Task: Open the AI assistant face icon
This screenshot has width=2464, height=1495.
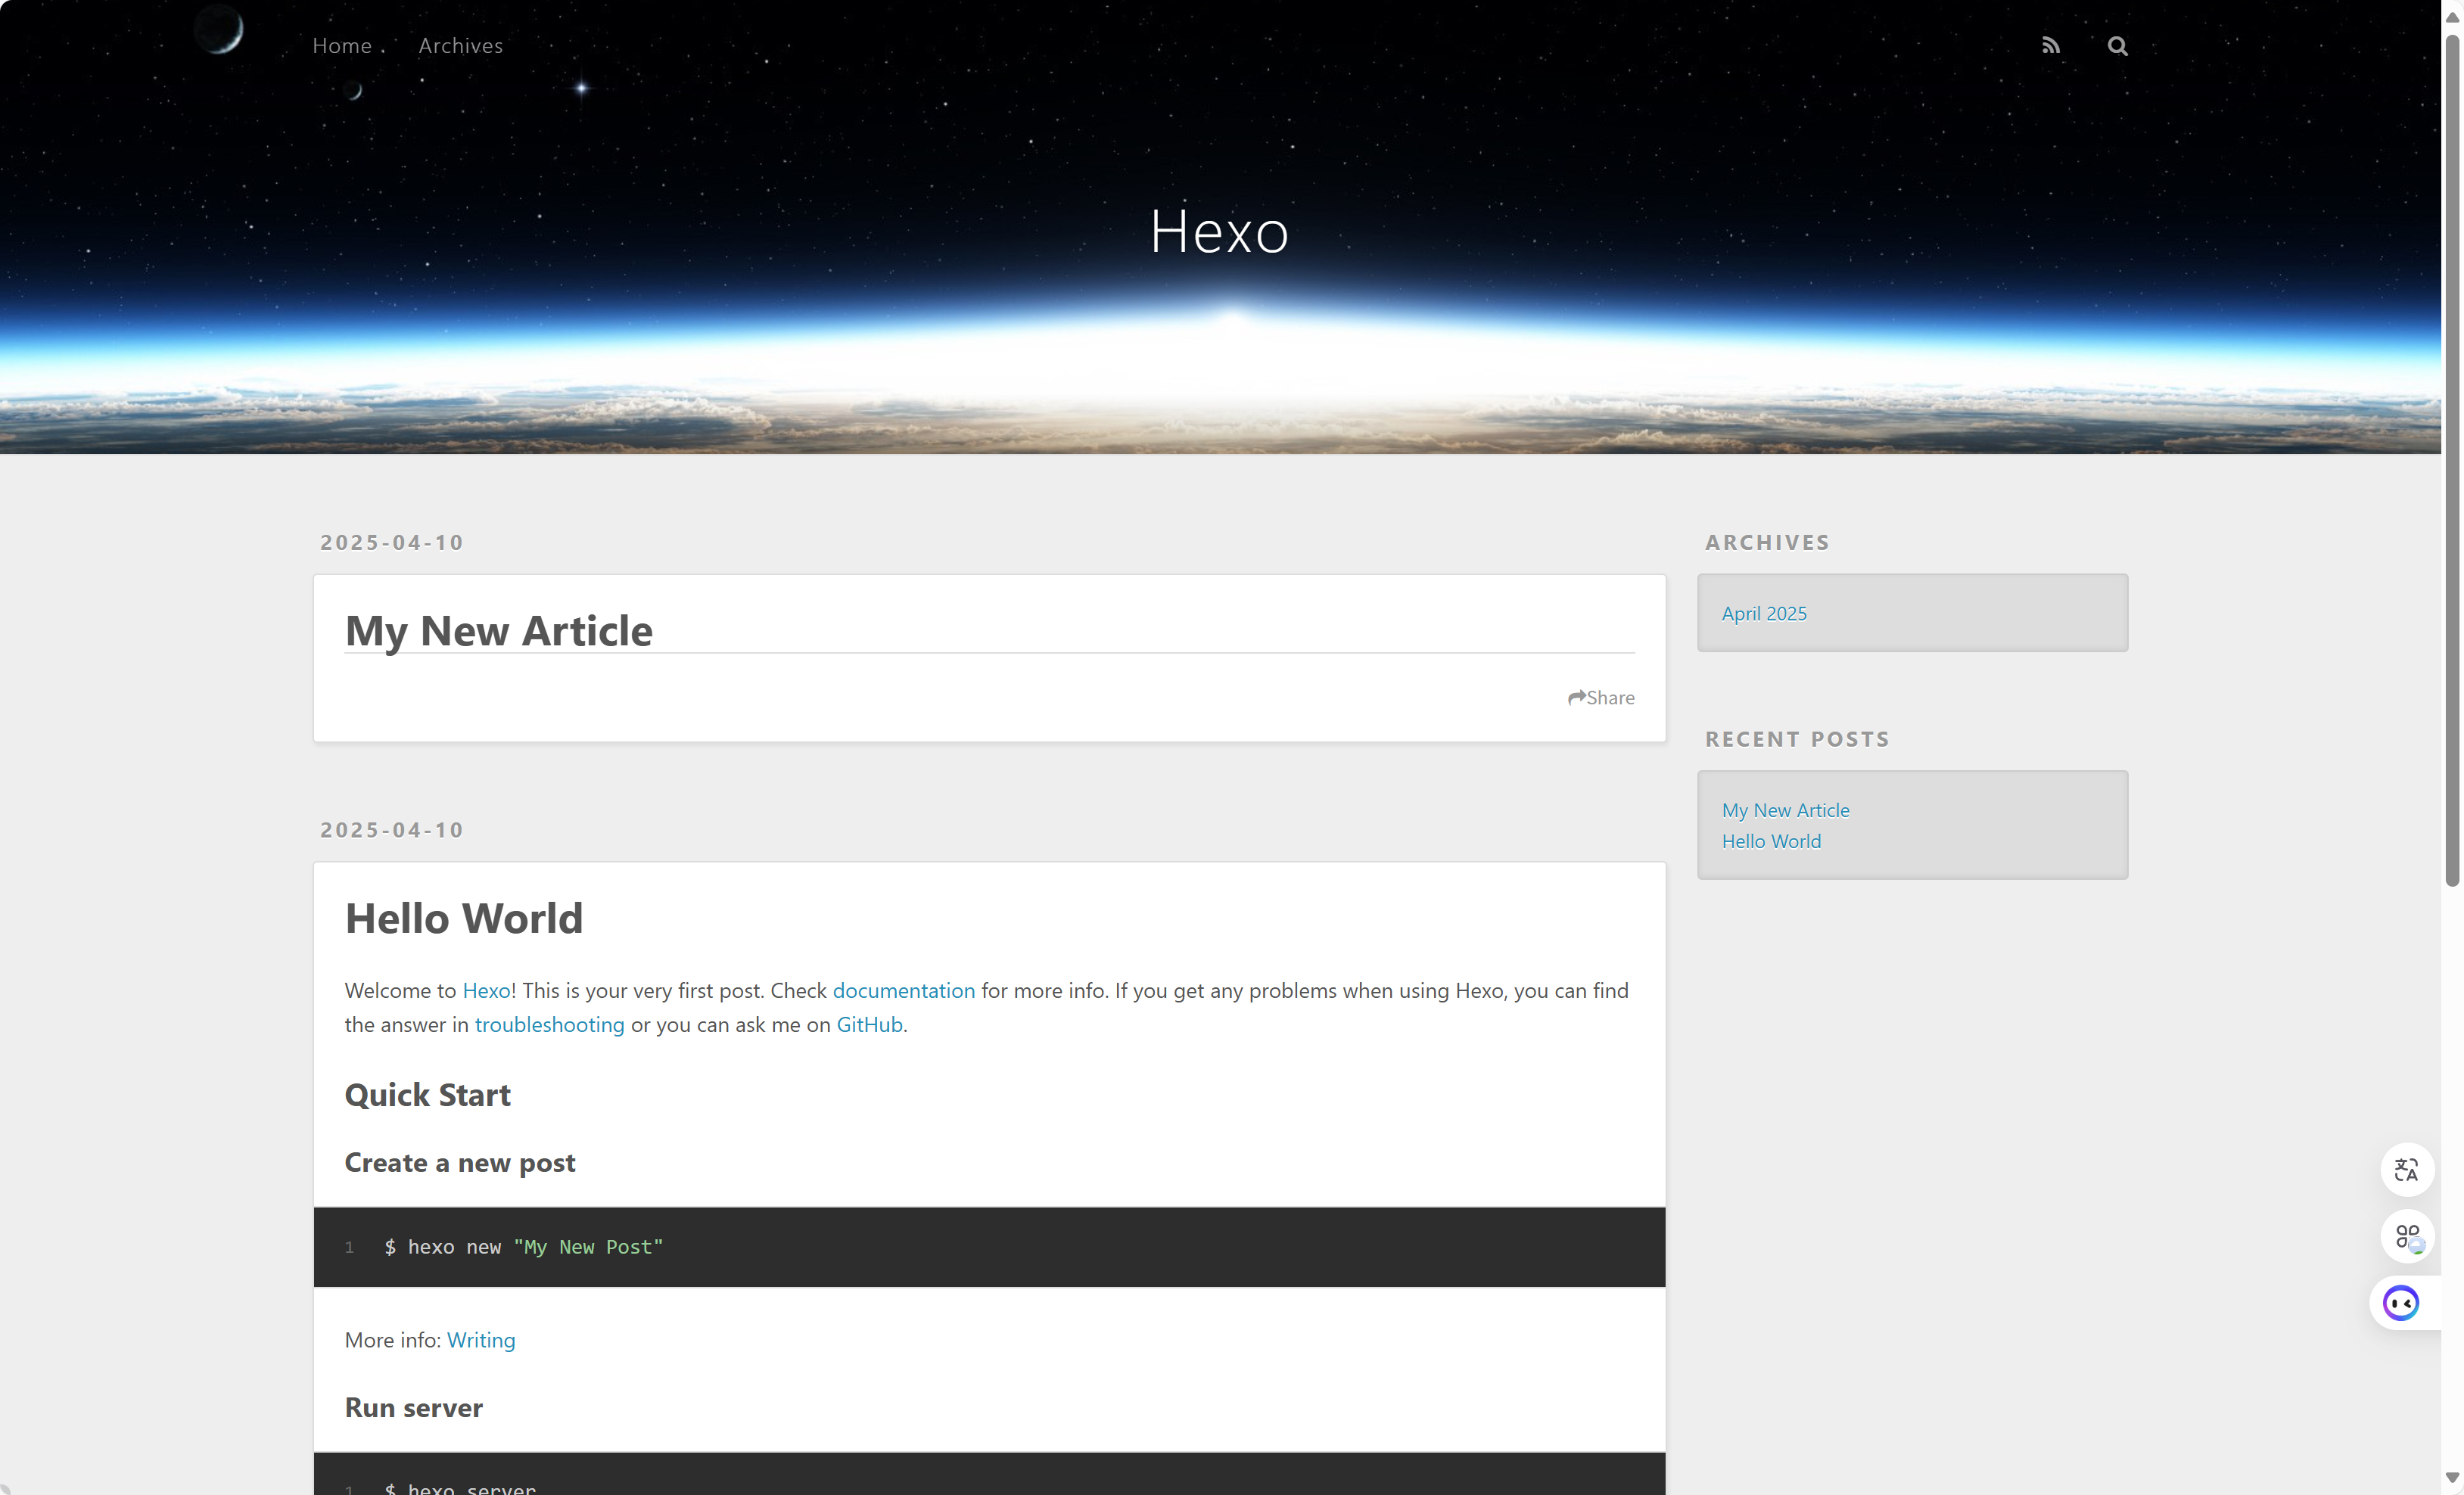Action: (x=2400, y=1303)
